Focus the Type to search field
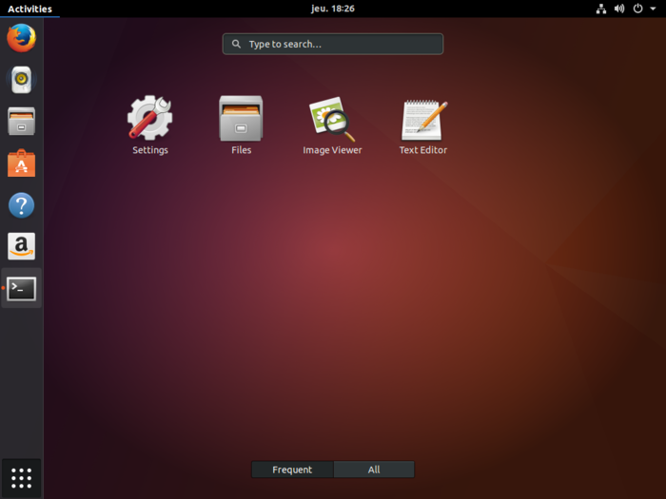Viewport: 666px width, 499px height. [333, 44]
